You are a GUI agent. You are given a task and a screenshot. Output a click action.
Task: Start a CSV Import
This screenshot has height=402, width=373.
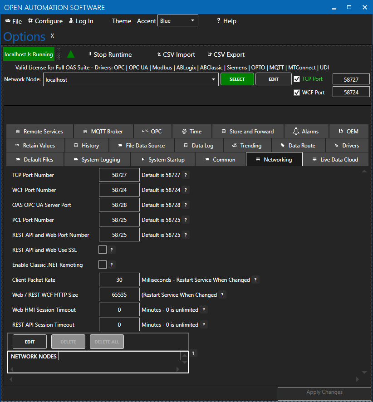pos(176,54)
